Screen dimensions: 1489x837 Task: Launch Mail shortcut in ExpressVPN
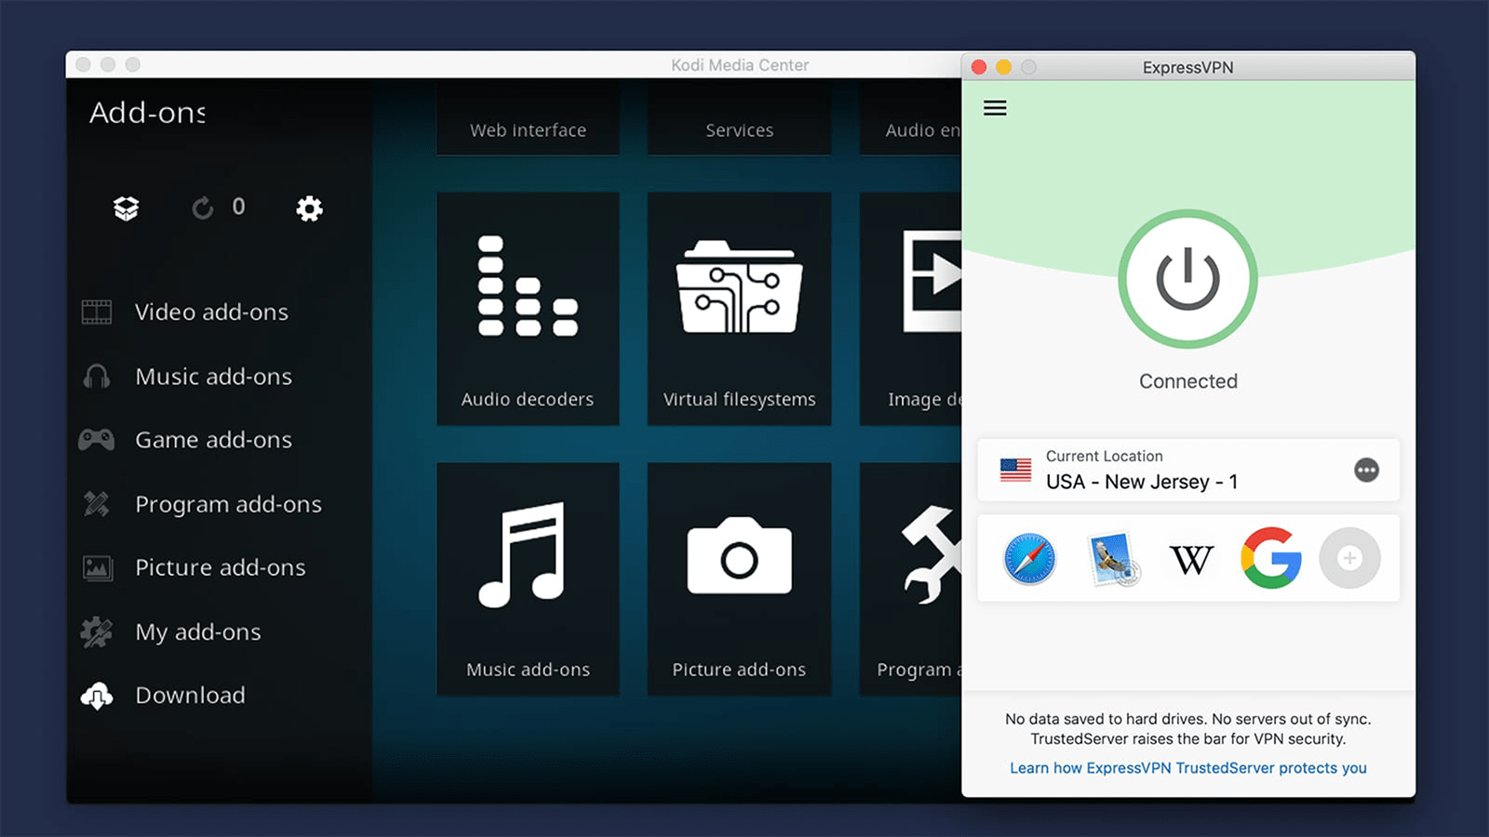(x=1113, y=558)
